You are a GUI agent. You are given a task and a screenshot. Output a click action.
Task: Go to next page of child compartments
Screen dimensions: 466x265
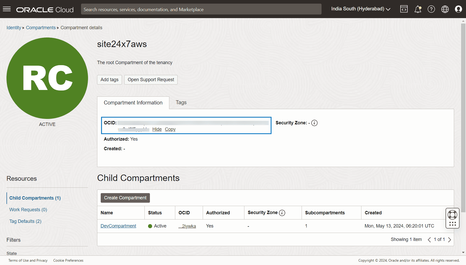click(449, 240)
